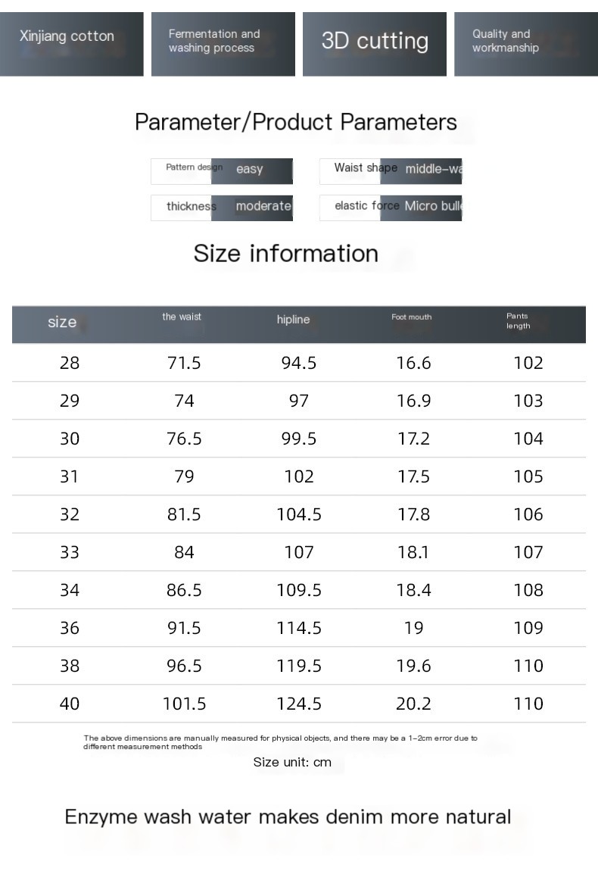The image size is (598, 871).
Task: Click the Quality and workmanship banner
Action: click(525, 43)
